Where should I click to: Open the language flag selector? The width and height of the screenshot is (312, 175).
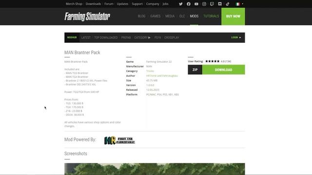[x=239, y=4]
